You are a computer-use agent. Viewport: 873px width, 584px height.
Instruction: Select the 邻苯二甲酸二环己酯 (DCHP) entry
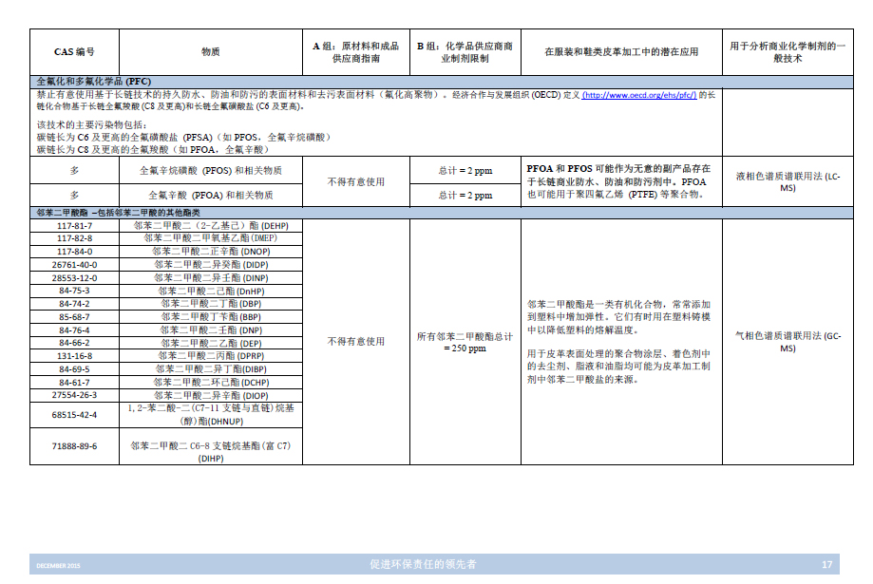pos(210,382)
